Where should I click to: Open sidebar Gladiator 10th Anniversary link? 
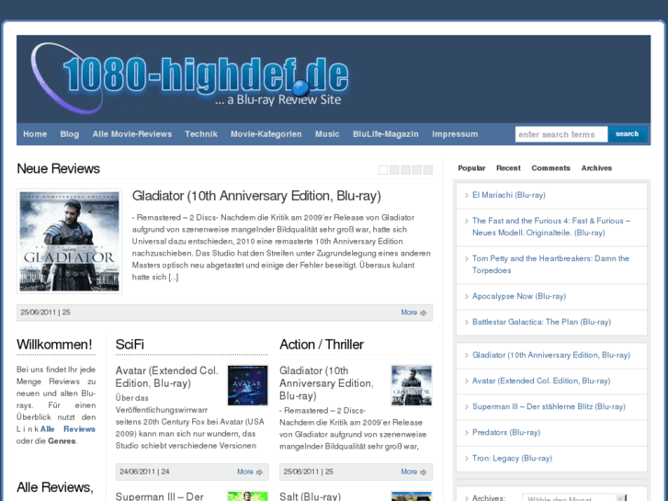click(550, 355)
